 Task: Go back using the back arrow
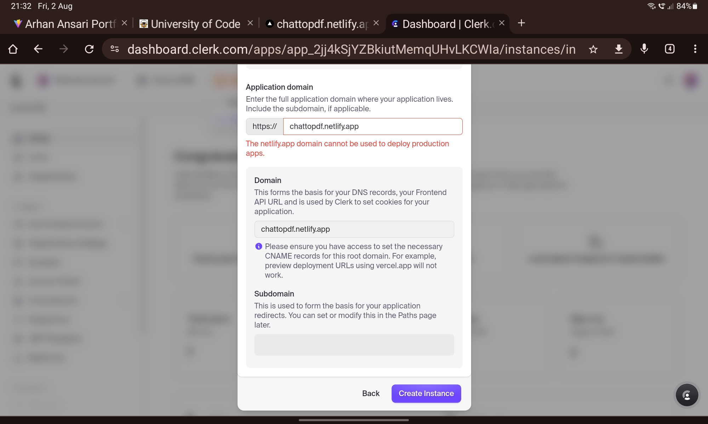pos(38,49)
